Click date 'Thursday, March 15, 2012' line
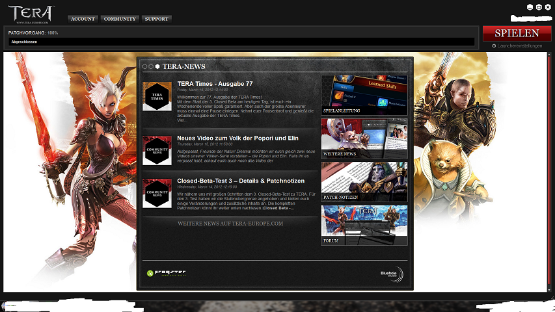The height and width of the screenshot is (312, 555). [204, 144]
